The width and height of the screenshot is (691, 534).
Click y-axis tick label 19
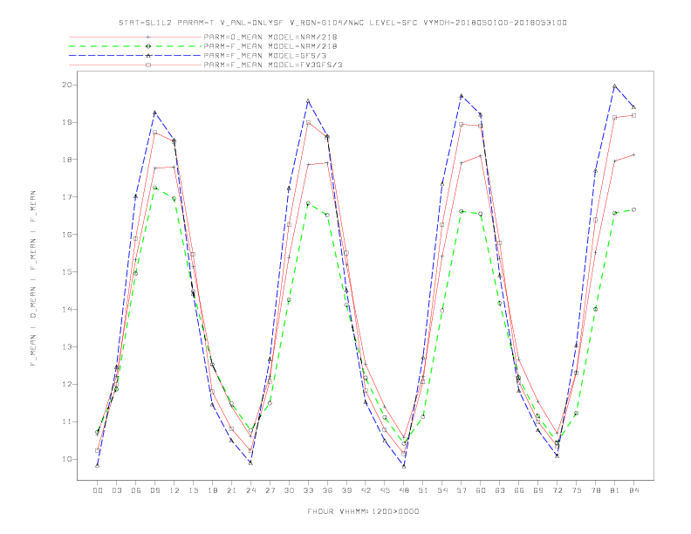(x=67, y=122)
